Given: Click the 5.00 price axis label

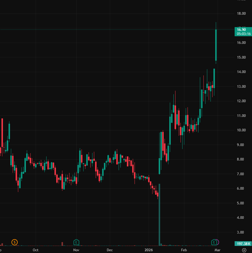Looking at the screenshot, I should pyautogui.click(x=240, y=203).
